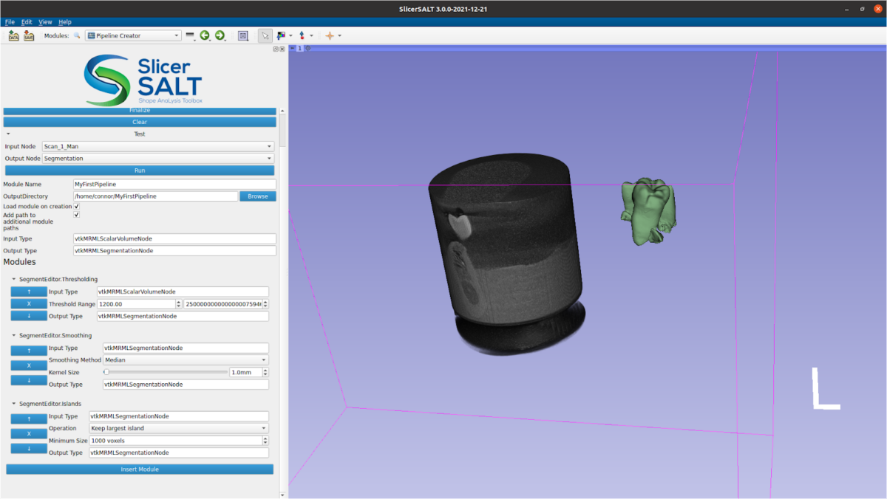Select the mouse pointer interaction tool
Image resolution: width=887 pixels, height=499 pixels.
[265, 35]
